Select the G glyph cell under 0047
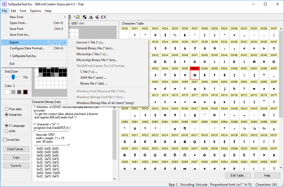This screenshot has width=284, height=187. coord(195,62)
